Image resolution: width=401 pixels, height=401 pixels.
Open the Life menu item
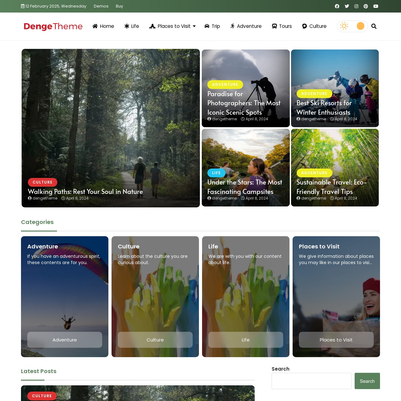[x=132, y=26]
